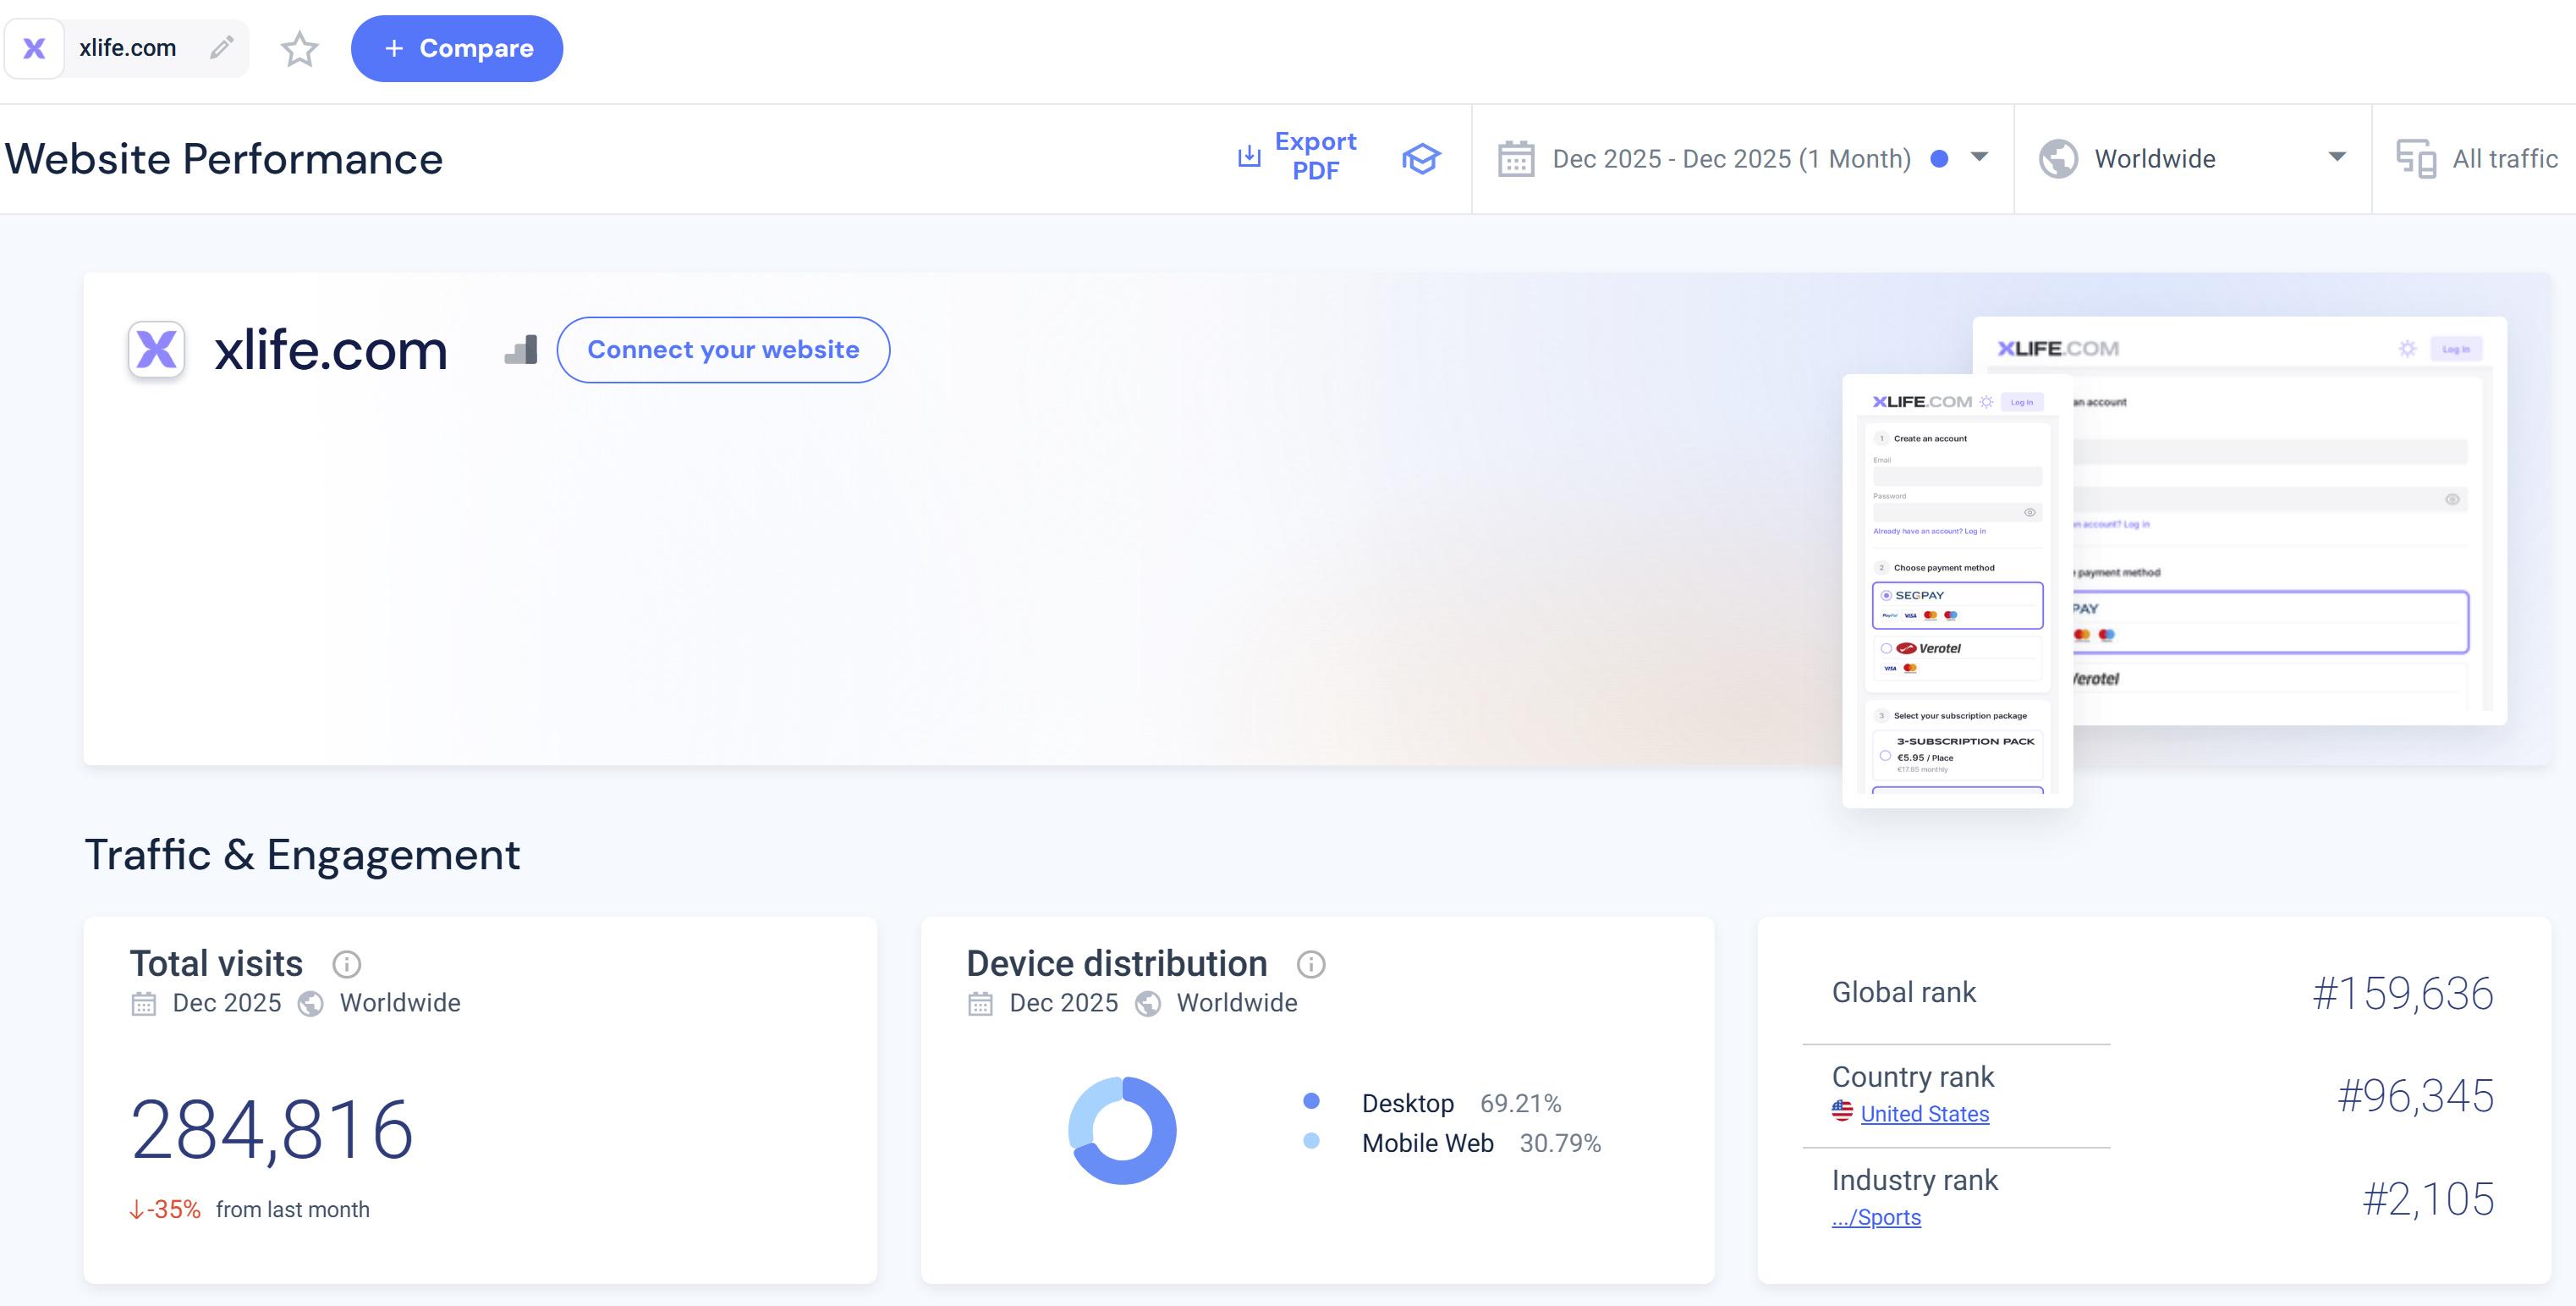
Task: Click the calendar icon in the date filter
Action: 1516,159
